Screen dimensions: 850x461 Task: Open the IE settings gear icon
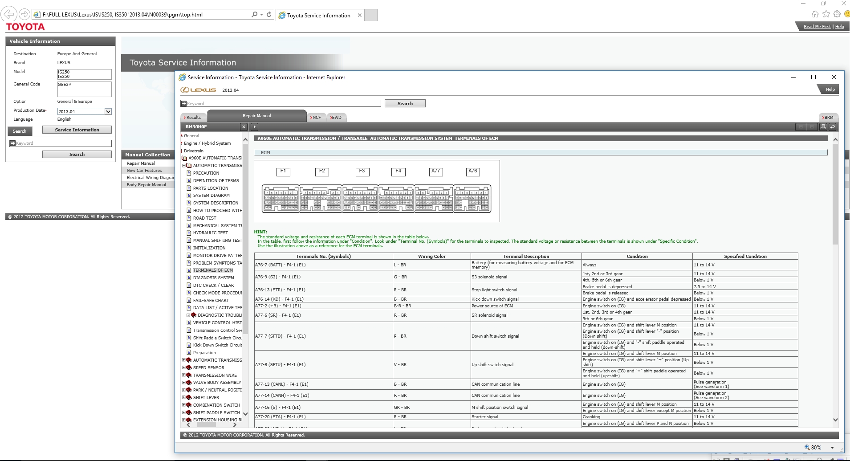coord(837,14)
